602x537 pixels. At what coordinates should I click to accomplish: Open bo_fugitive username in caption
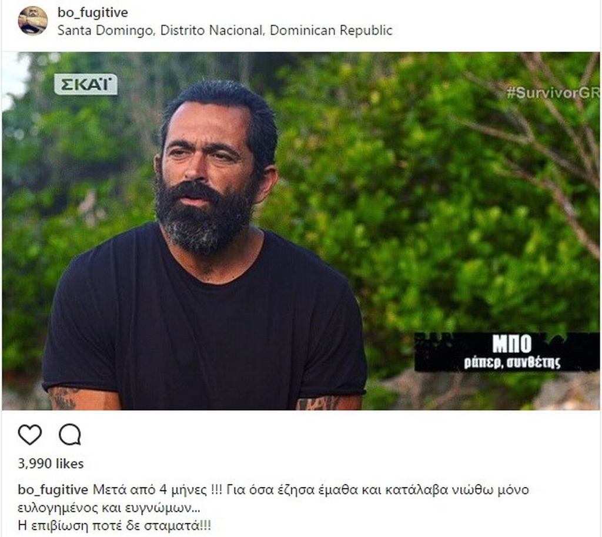53,490
